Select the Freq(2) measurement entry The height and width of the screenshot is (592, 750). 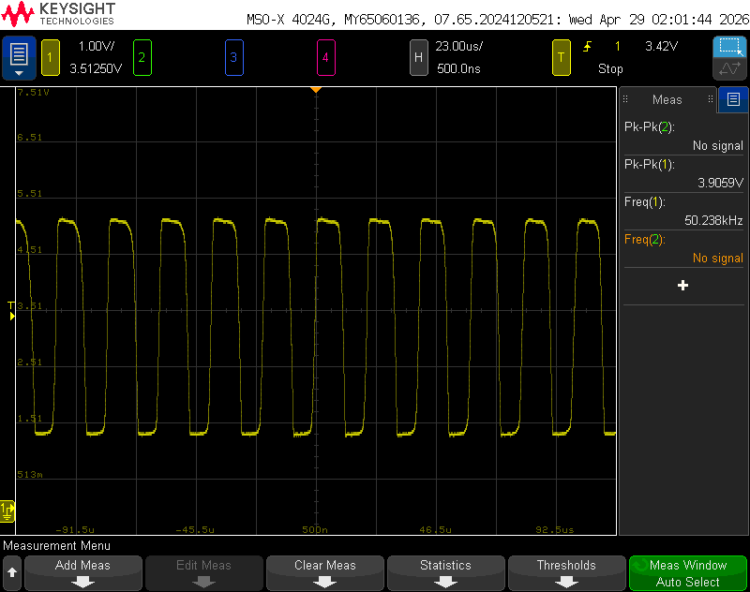click(683, 248)
